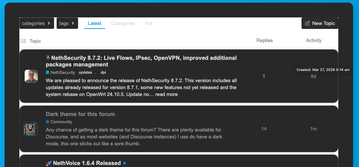This screenshot has height=167, width=359.
Task: Expand the categories dropdown
Action: click(36, 23)
